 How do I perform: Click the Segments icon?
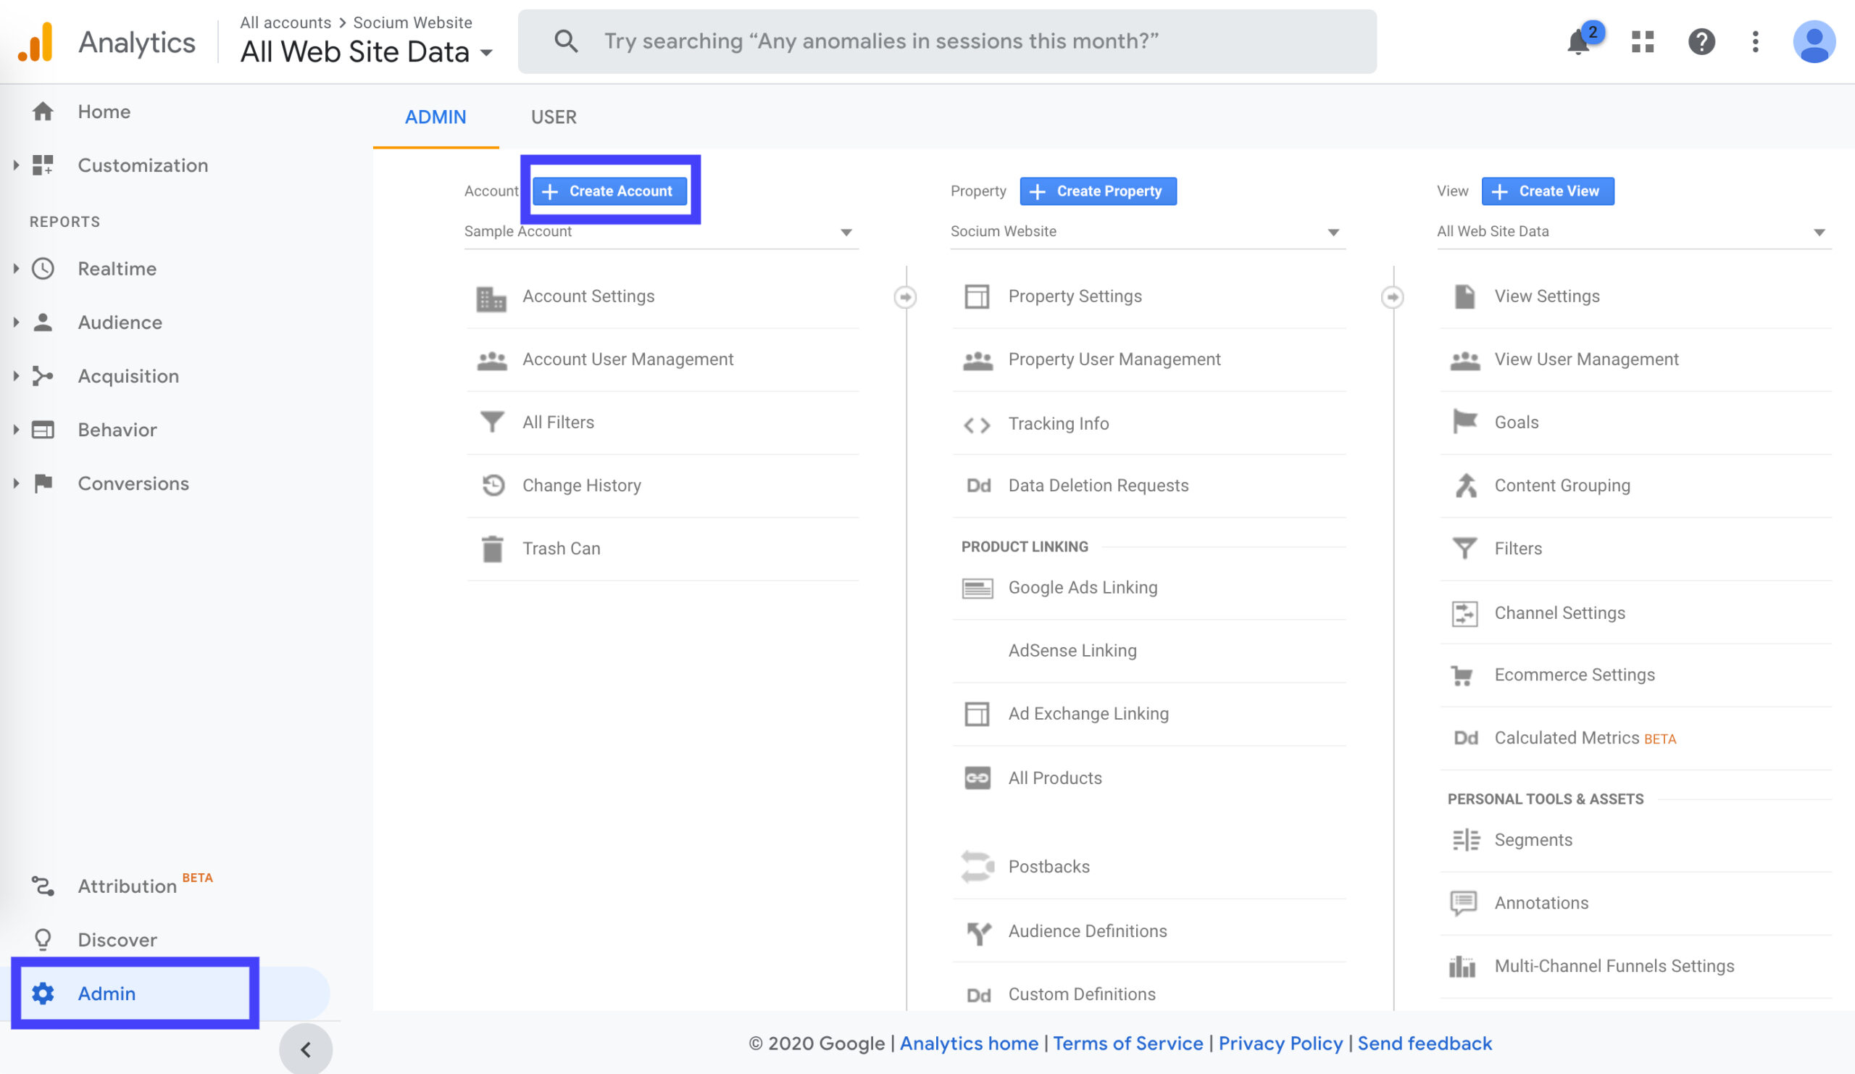coord(1466,840)
